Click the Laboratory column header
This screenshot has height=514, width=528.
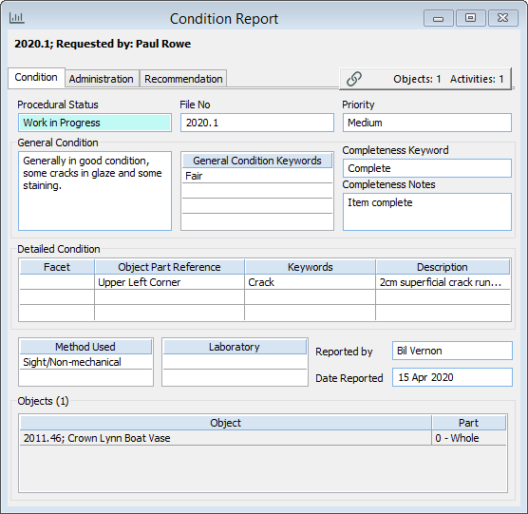tap(235, 347)
